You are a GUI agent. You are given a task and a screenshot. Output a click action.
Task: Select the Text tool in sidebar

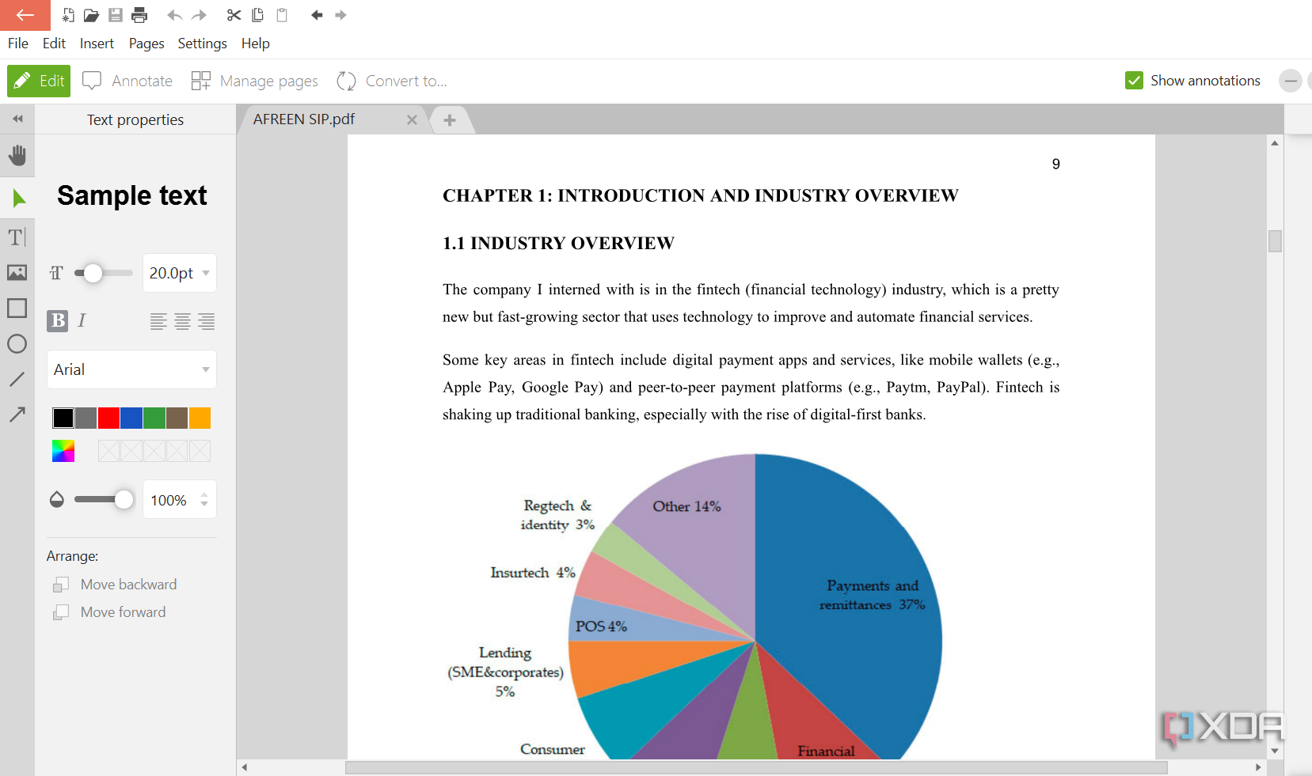[17, 237]
